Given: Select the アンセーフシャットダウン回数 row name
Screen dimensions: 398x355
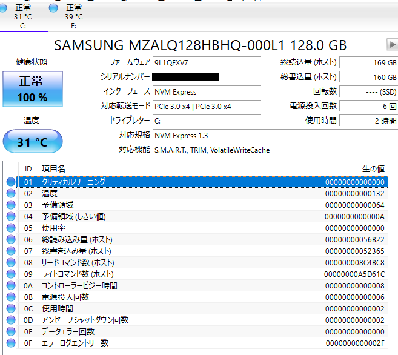Looking at the screenshot, I should [85, 320].
